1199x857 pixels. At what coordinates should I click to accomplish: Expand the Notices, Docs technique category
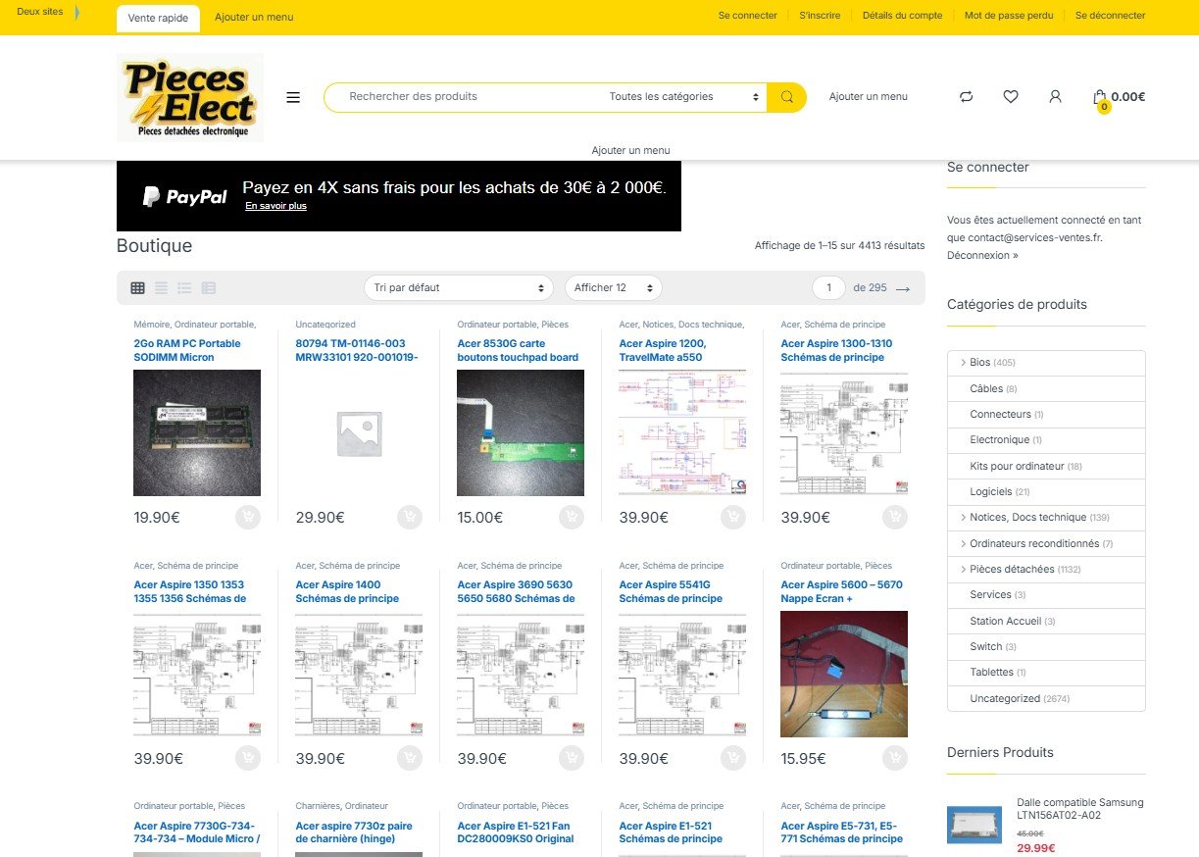point(963,517)
